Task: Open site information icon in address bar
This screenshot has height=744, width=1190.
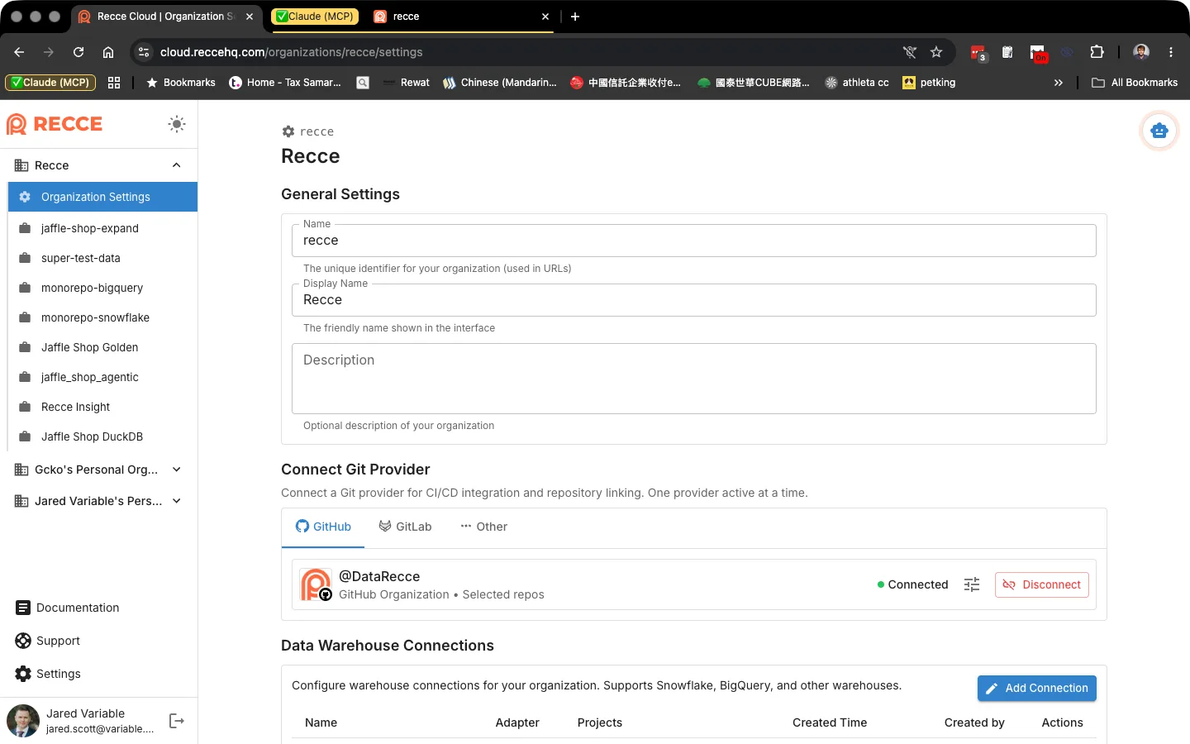Action: pyautogui.click(x=144, y=52)
